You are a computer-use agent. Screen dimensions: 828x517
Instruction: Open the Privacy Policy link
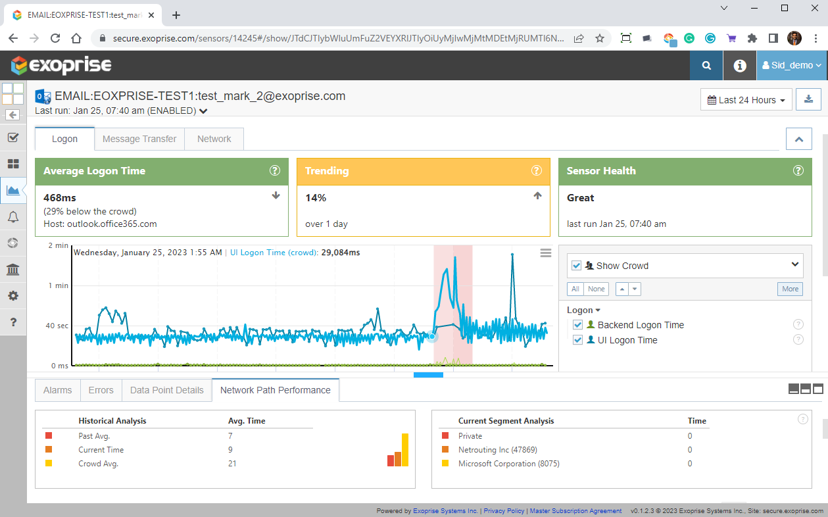(x=504, y=511)
